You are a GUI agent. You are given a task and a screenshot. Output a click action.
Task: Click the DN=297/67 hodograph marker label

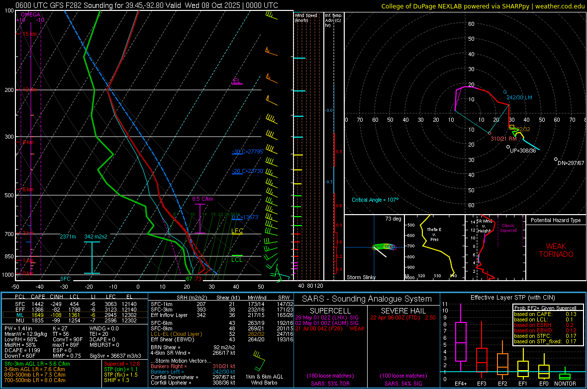pyautogui.click(x=571, y=163)
